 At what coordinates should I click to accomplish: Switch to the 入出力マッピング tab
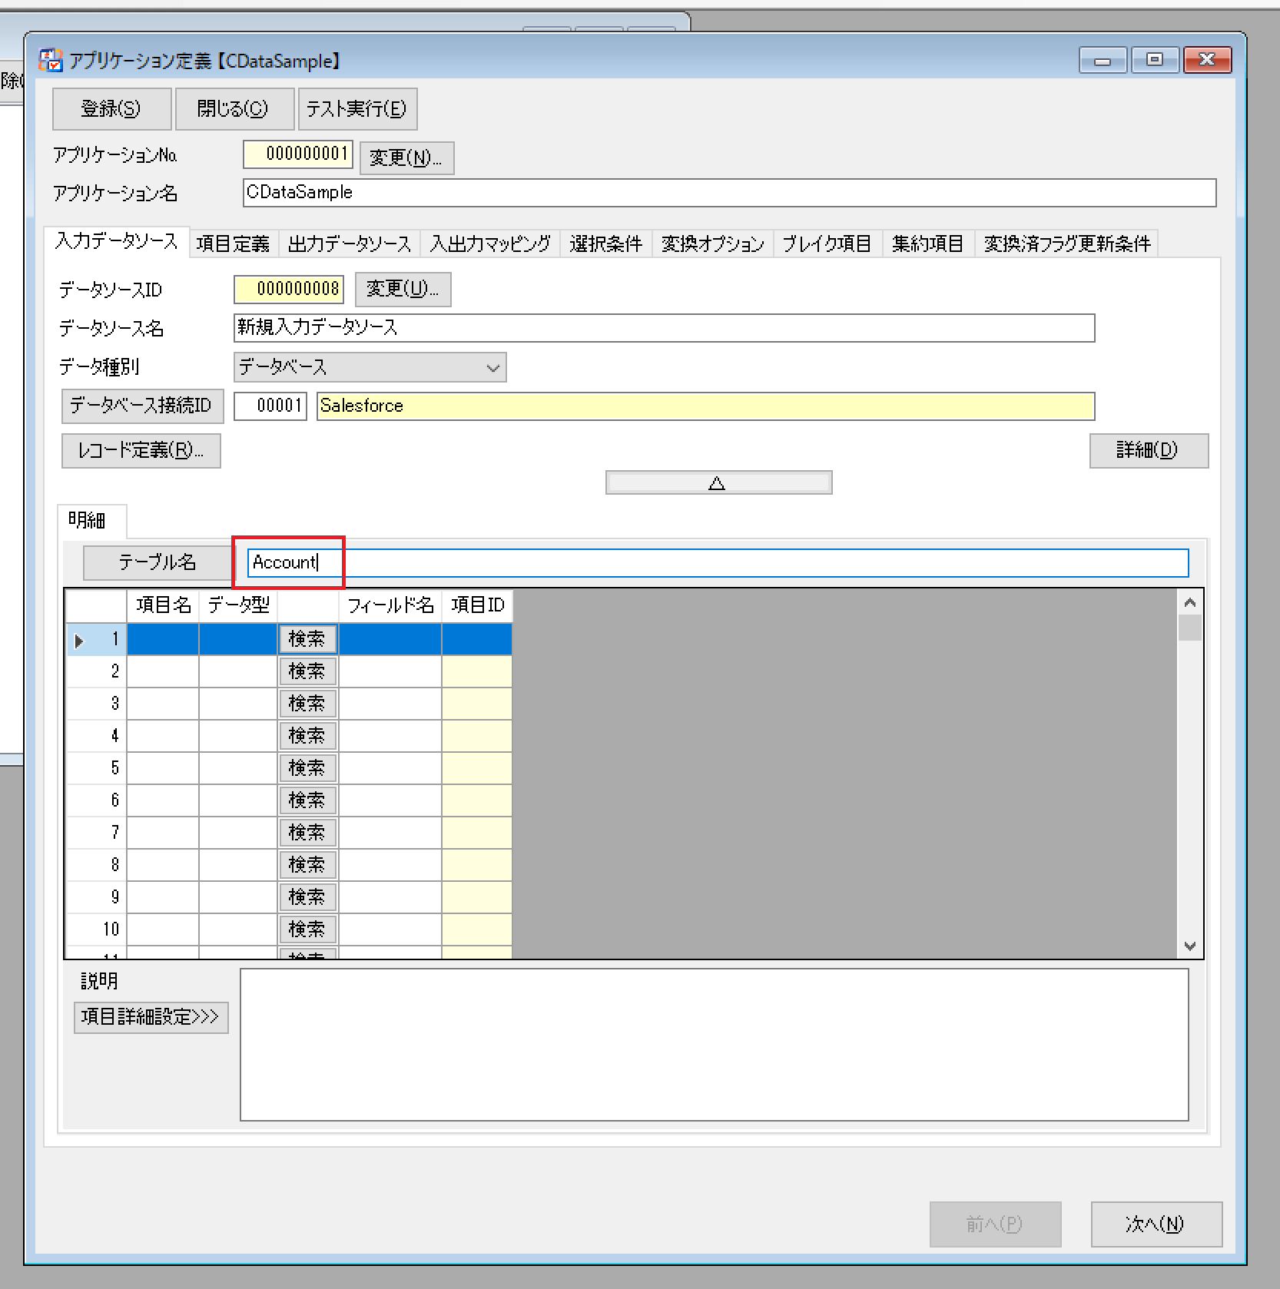pos(490,244)
